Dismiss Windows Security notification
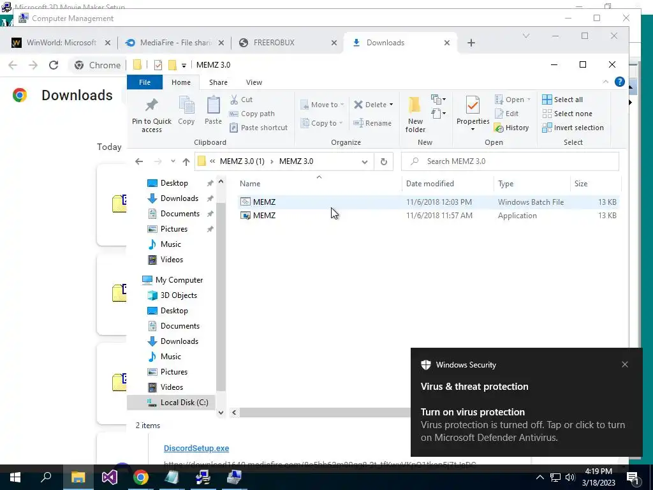Viewport: 653px width, 490px height. (625, 364)
